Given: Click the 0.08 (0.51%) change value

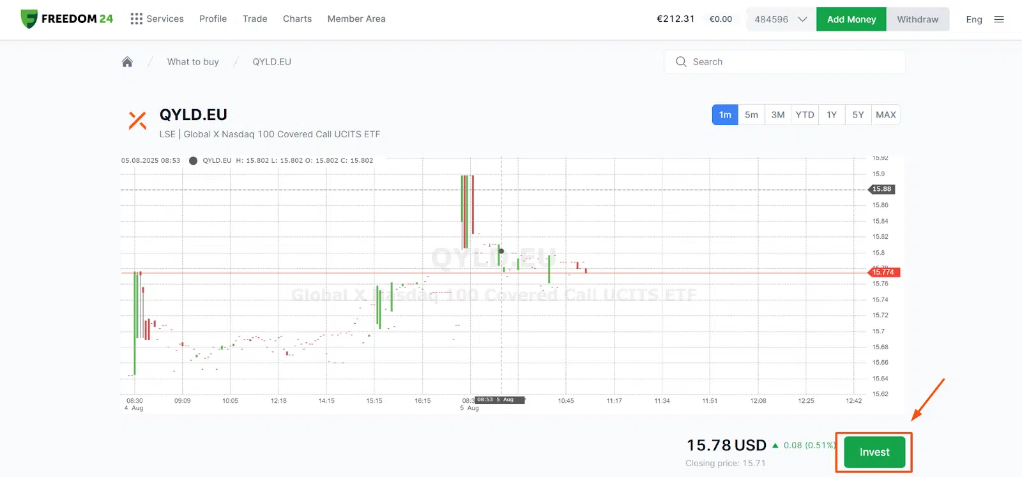Looking at the screenshot, I should [809, 445].
